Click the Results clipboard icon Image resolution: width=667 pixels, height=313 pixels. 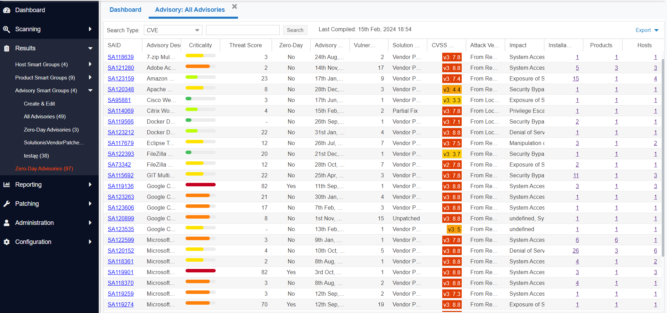pos(7,49)
